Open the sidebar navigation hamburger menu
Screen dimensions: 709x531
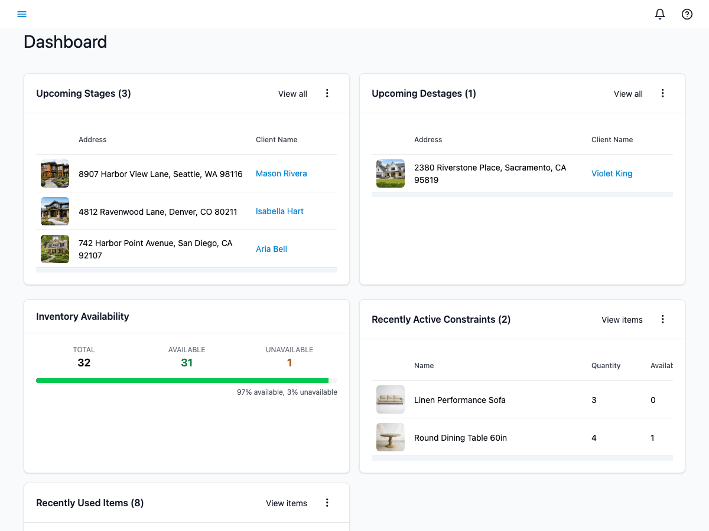click(x=22, y=14)
